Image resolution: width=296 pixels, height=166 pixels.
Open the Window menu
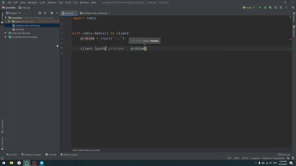(x=84, y=2)
